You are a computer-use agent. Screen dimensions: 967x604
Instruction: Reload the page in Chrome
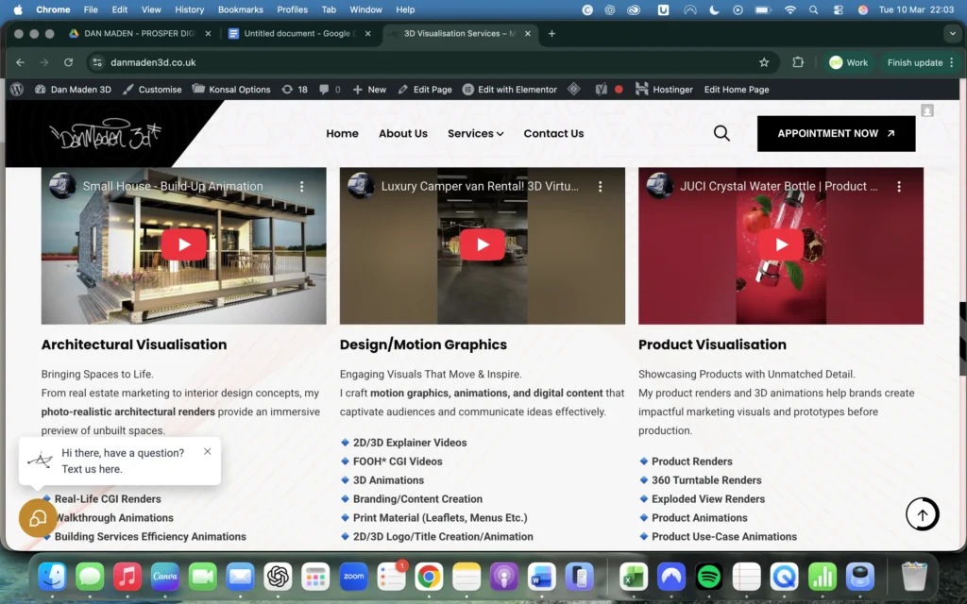coord(68,62)
